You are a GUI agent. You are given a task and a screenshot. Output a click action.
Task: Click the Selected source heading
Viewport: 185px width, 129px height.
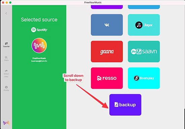coord(39,20)
